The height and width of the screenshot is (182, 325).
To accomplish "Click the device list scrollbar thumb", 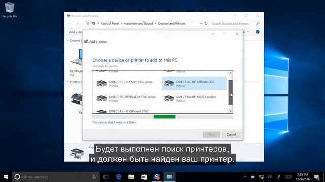I will pos(230,92).
